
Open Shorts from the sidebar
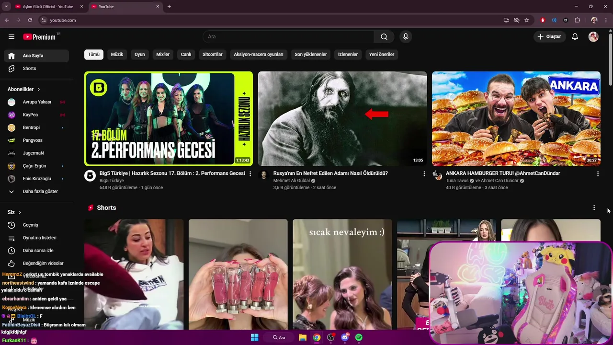[36, 69]
